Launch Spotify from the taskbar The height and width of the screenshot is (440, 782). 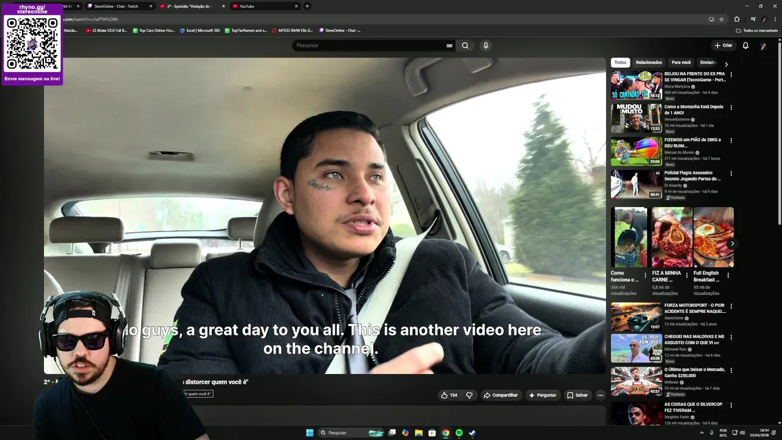pyautogui.click(x=459, y=433)
